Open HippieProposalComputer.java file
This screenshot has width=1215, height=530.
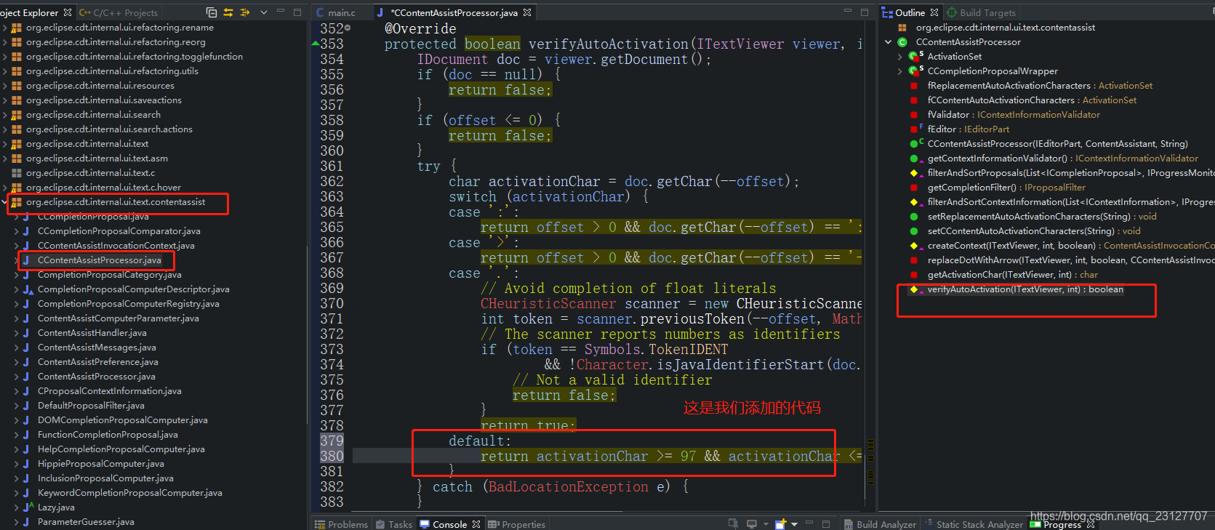click(101, 464)
